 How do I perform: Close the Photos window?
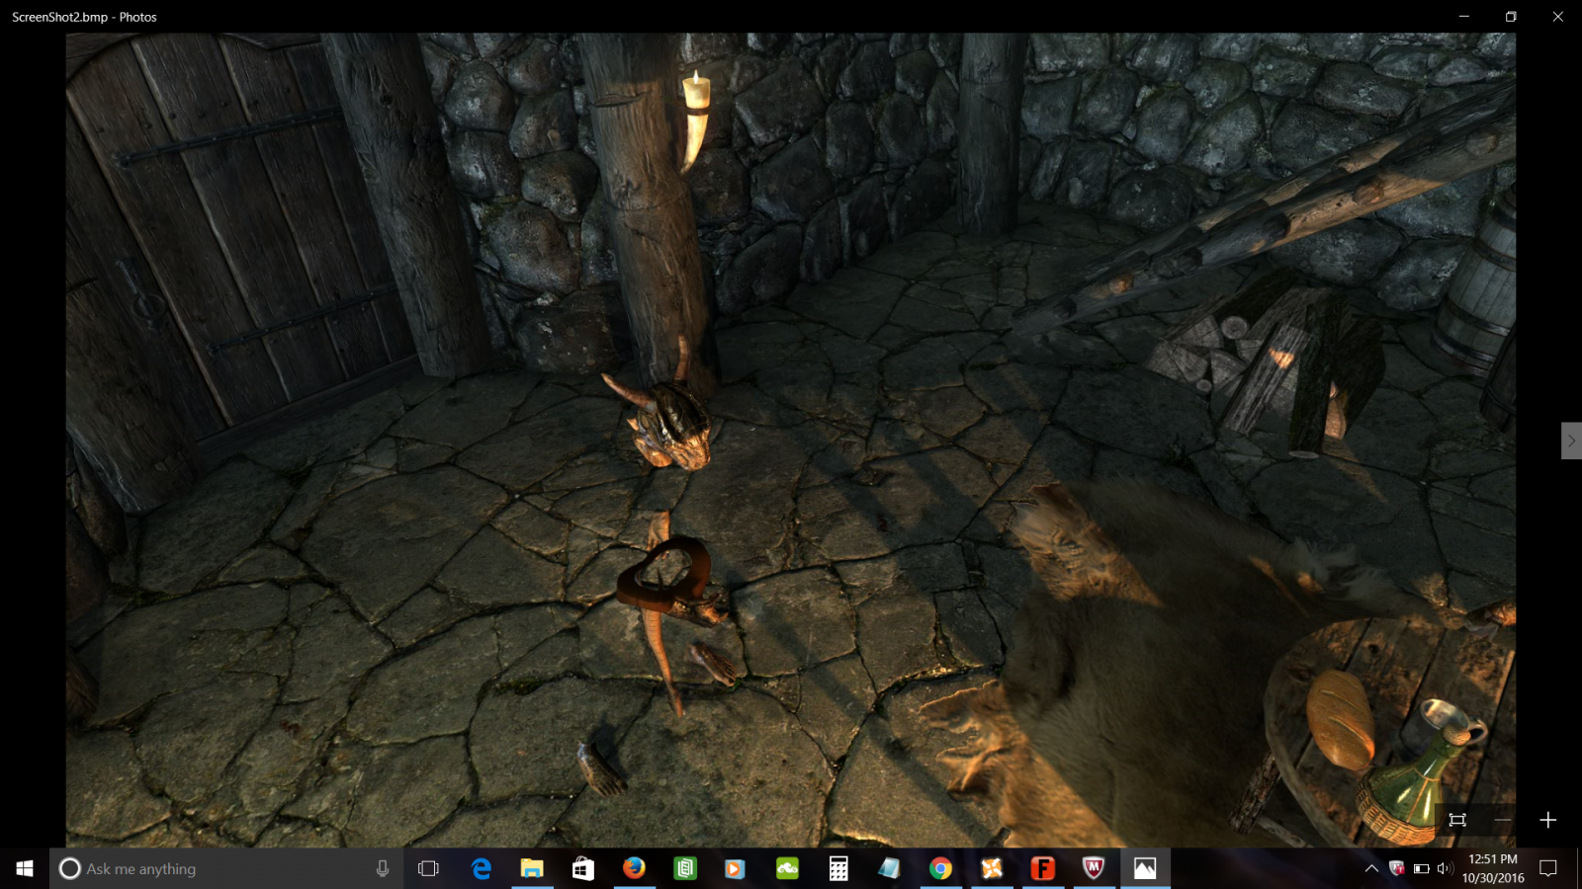[1558, 17]
